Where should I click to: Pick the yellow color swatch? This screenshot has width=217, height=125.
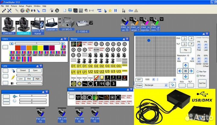click(x=40, y=48)
